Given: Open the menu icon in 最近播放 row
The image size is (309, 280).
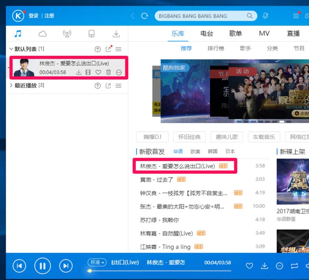Looking at the screenshot, I should [x=118, y=86].
